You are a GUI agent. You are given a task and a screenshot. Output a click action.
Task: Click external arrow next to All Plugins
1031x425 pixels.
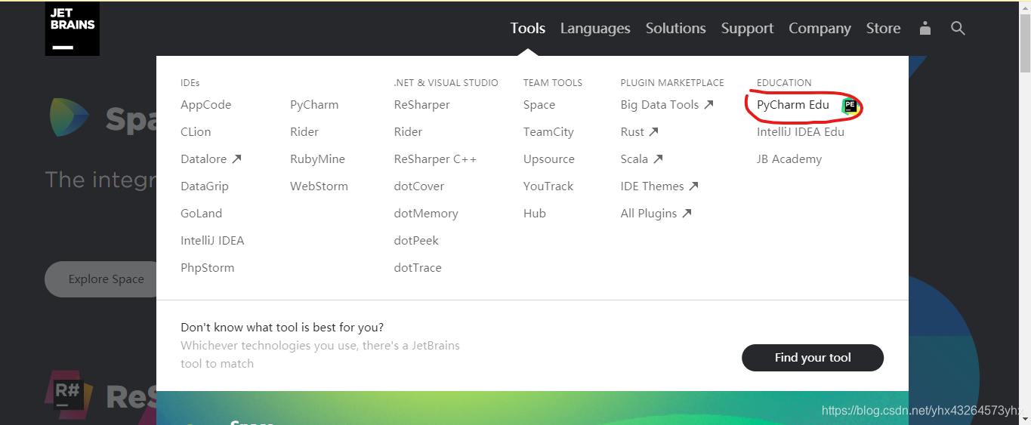pyautogui.click(x=687, y=214)
